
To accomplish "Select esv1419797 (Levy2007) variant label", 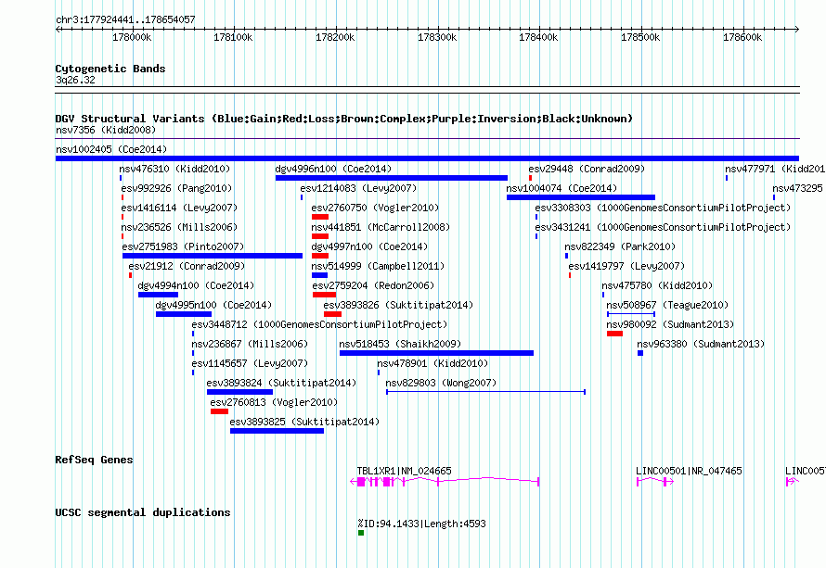I will click(626, 266).
